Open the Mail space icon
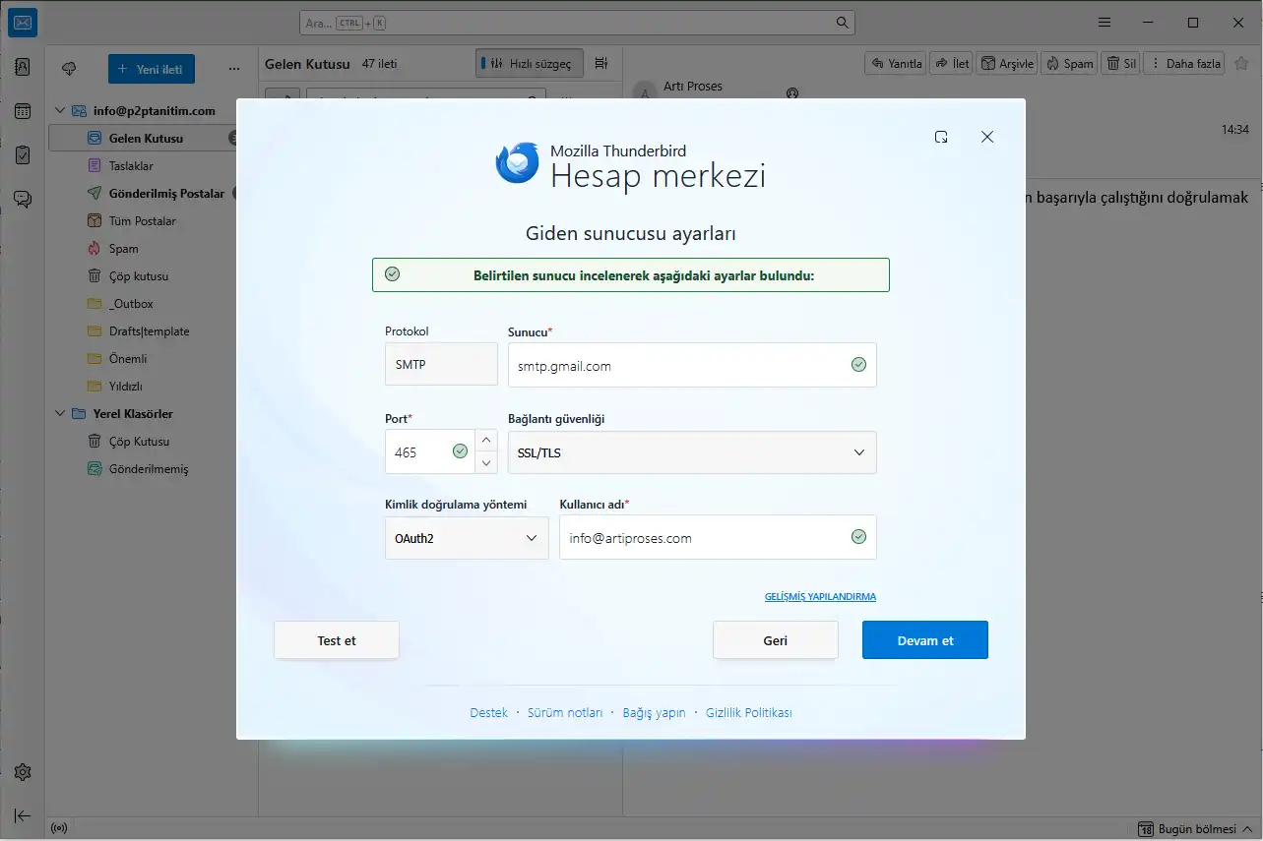 [x=23, y=22]
